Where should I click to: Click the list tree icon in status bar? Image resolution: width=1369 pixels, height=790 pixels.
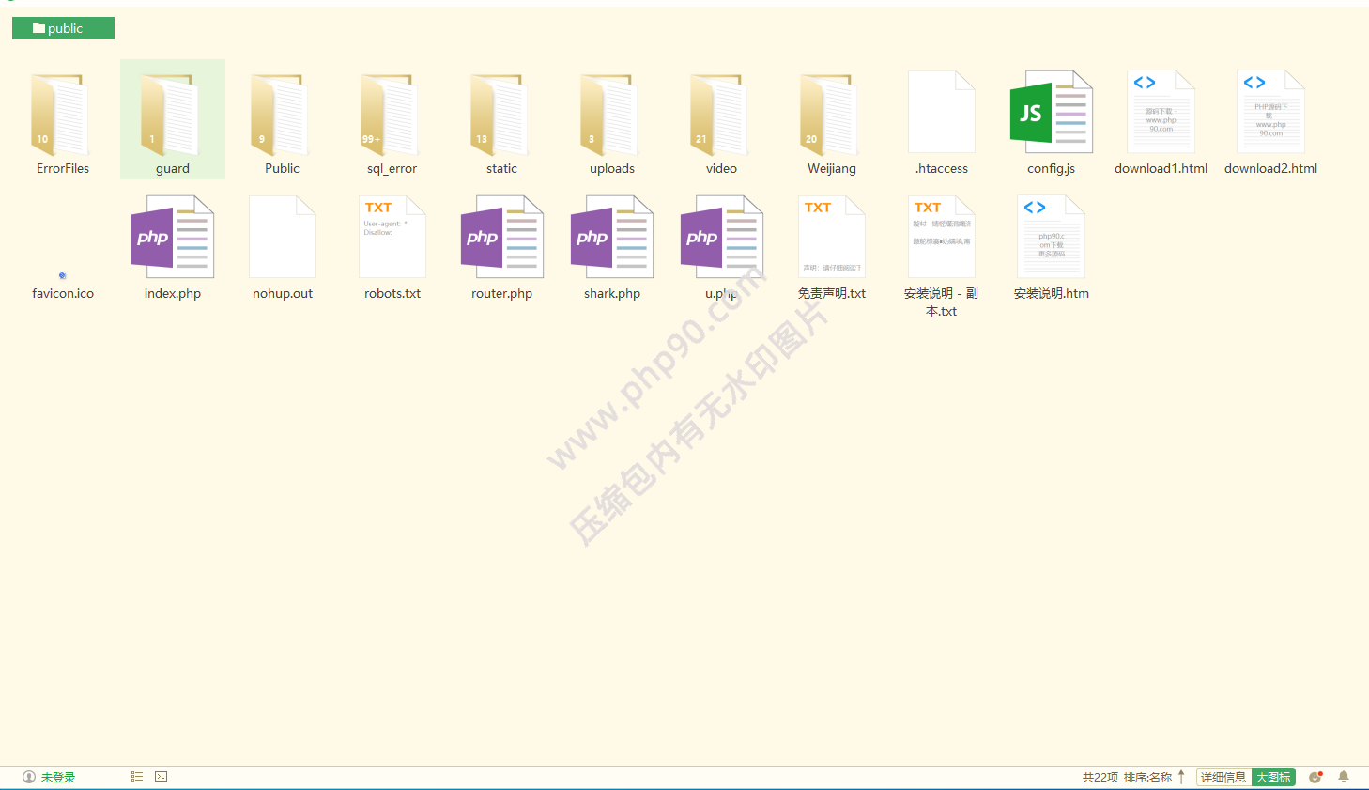point(137,777)
